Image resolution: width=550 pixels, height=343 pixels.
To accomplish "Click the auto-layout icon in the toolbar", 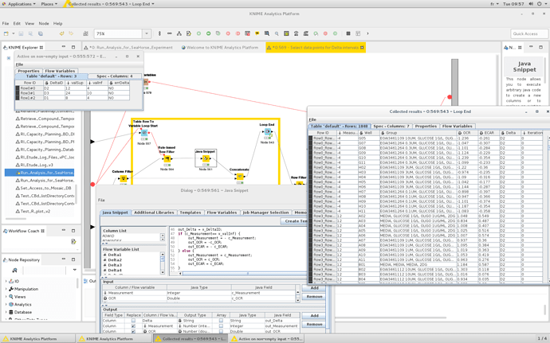I will click(179, 33).
